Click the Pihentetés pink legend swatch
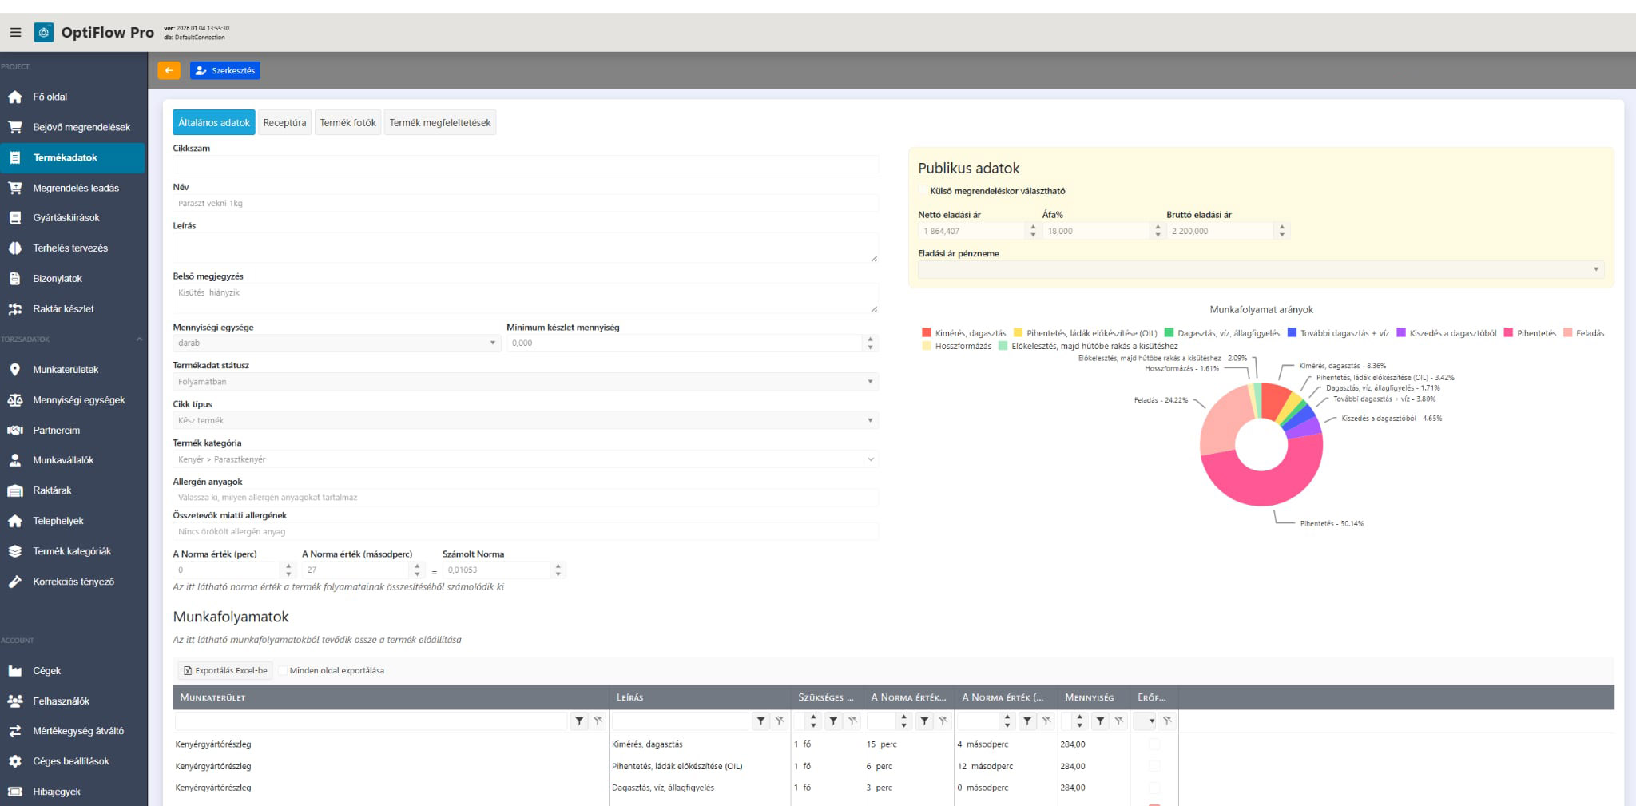 click(1508, 333)
